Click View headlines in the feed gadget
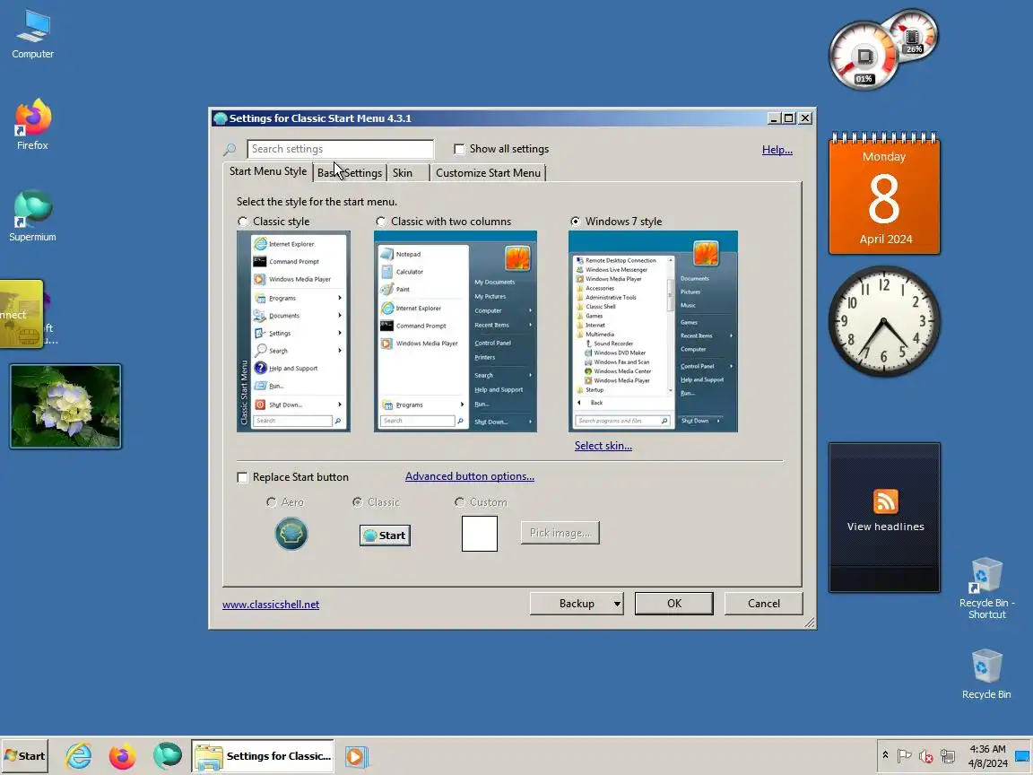The width and height of the screenshot is (1033, 775). click(x=885, y=527)
